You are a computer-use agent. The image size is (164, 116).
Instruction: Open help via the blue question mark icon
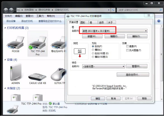159,21
